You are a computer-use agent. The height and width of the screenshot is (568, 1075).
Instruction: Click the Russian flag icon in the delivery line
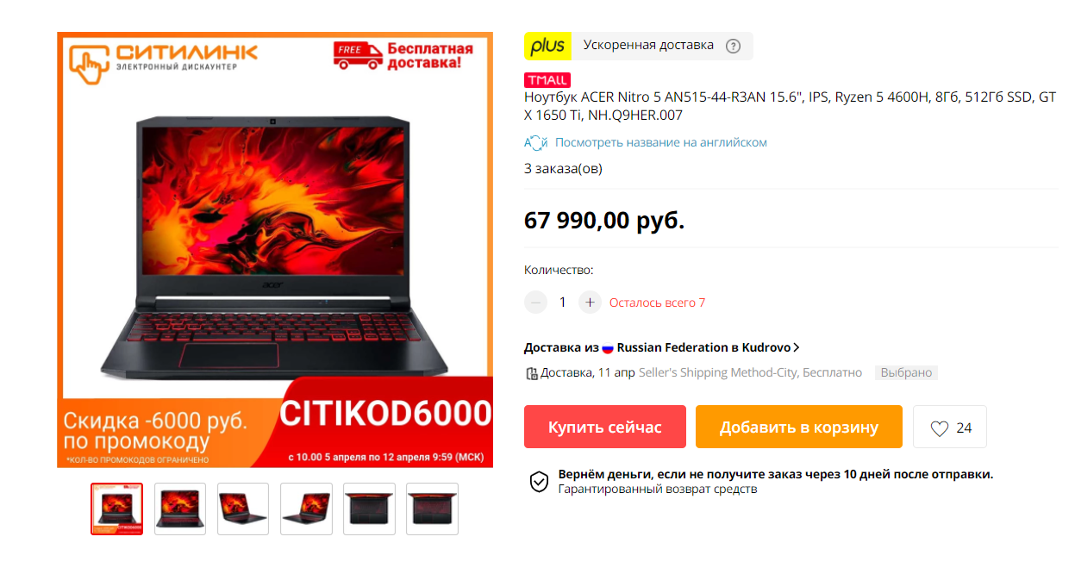[608, 348]
